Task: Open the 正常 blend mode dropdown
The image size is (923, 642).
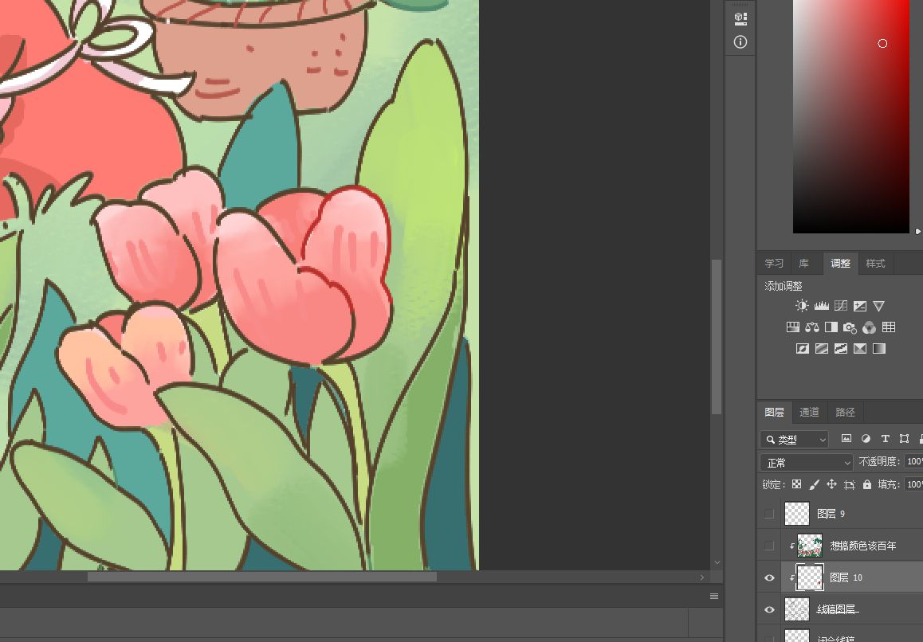Action: click(x=807, y=463)
